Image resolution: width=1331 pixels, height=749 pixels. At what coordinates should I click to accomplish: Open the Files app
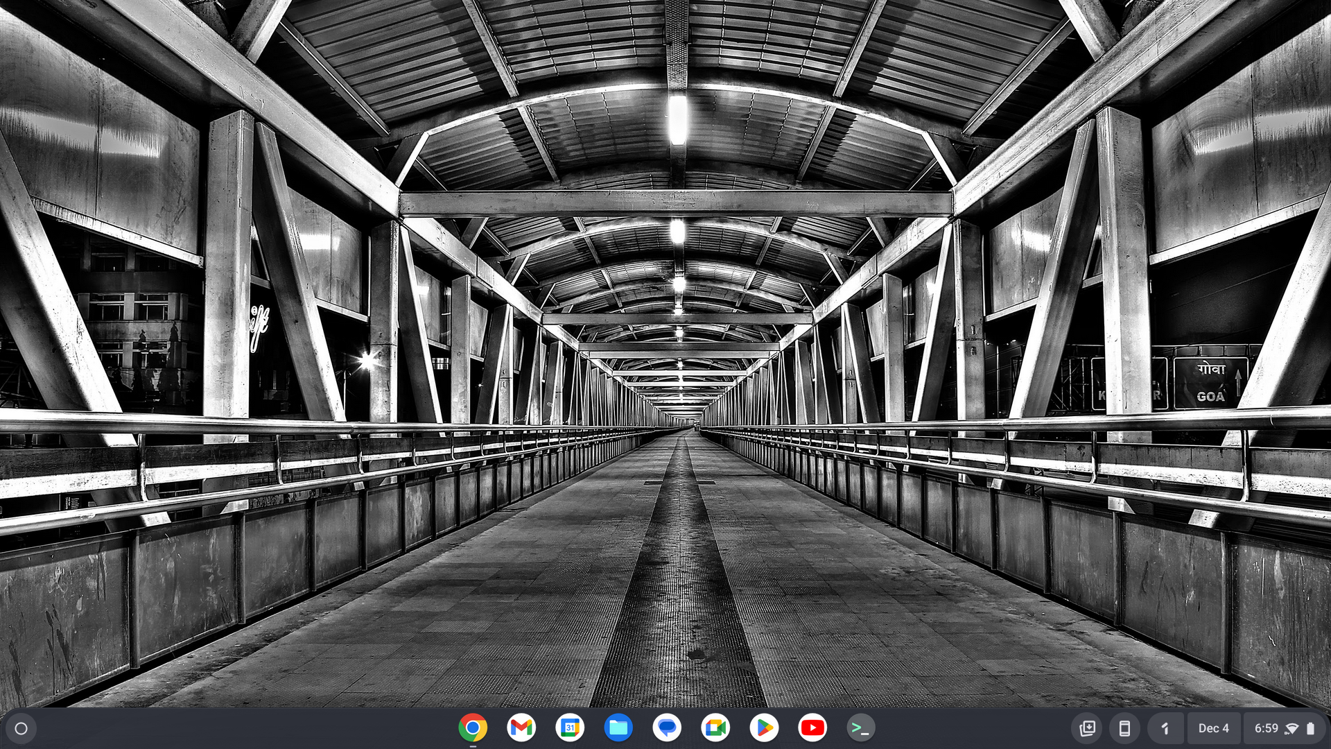pyautogui.click(x=618, y=728)
